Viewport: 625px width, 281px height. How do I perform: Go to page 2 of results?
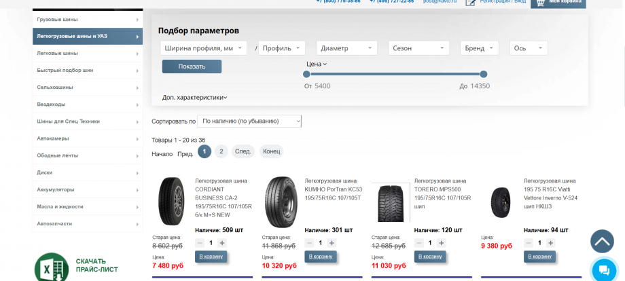[221, 151]
